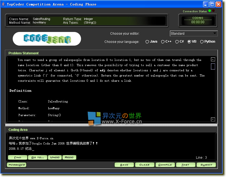This screenshot has width=226, height=177.
Task: Click the 'SalesRouting' class value in definition
Action: (58, 102)
